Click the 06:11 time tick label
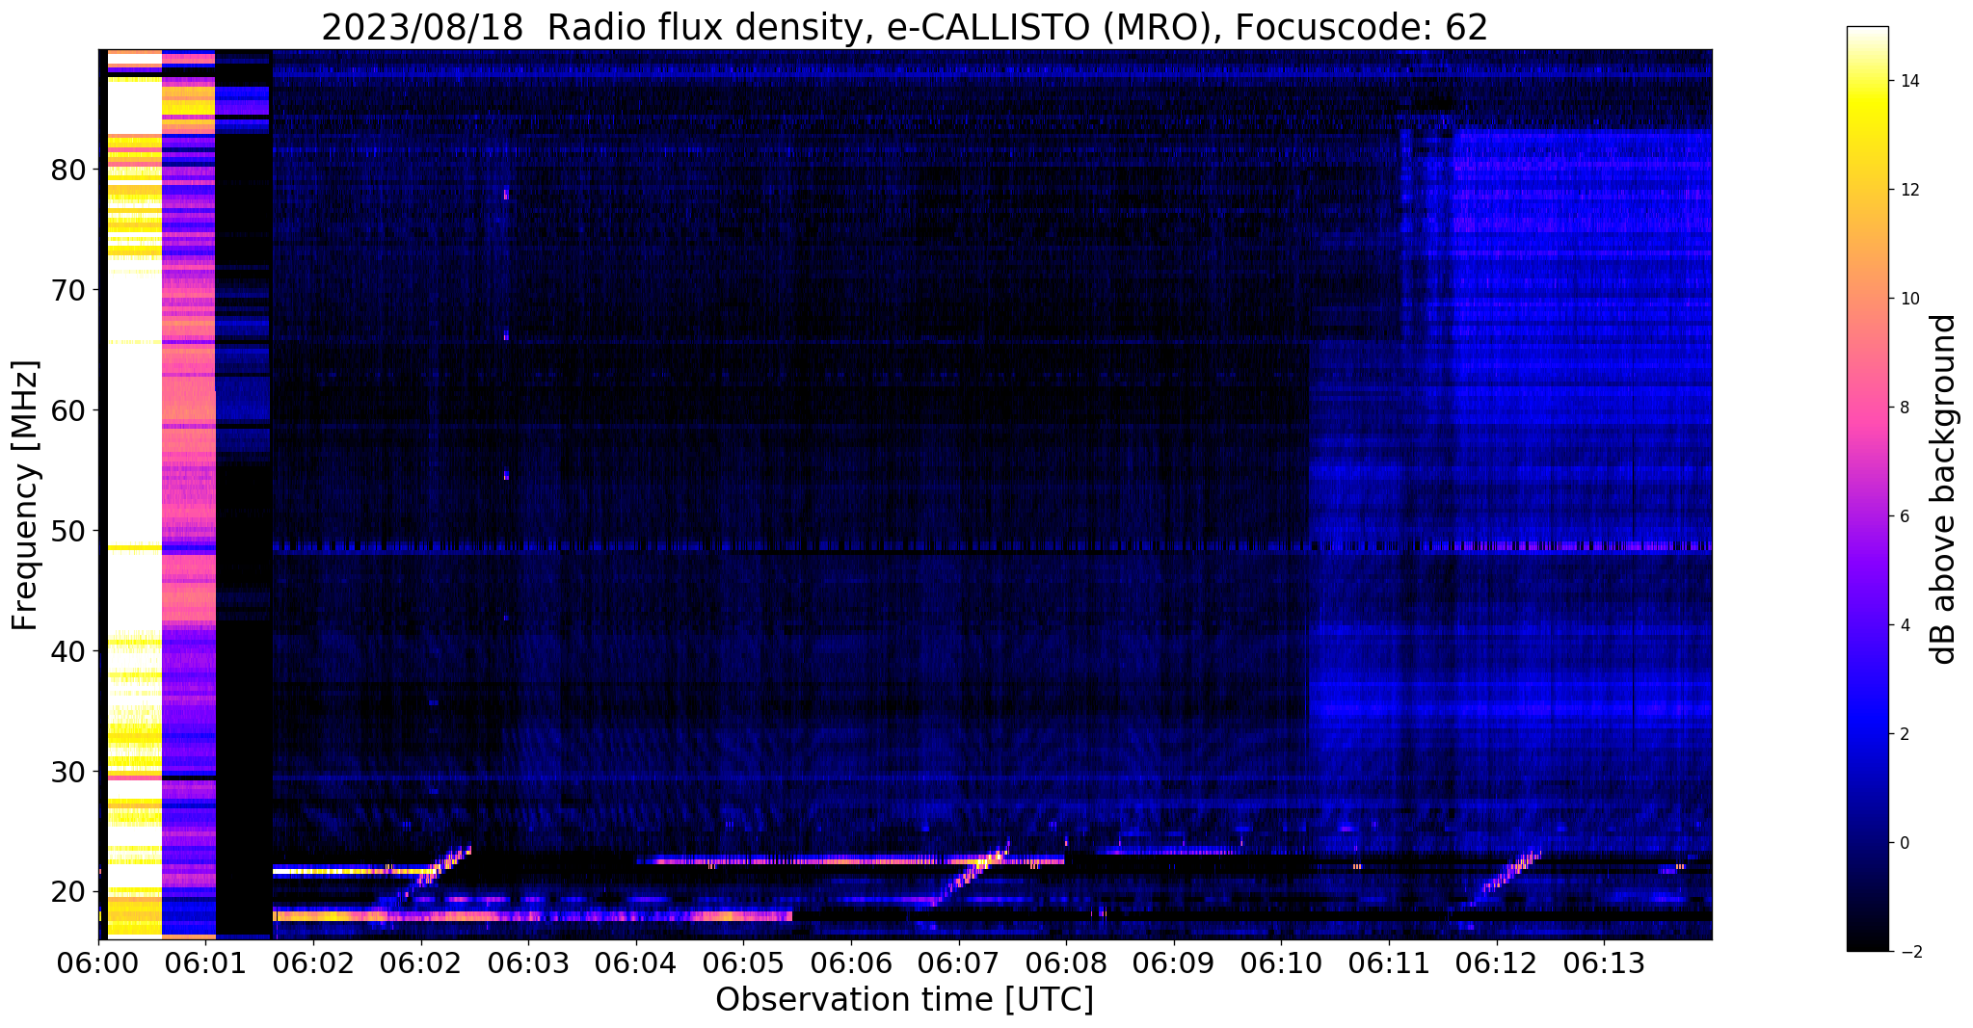 (x=1389, y=962)
